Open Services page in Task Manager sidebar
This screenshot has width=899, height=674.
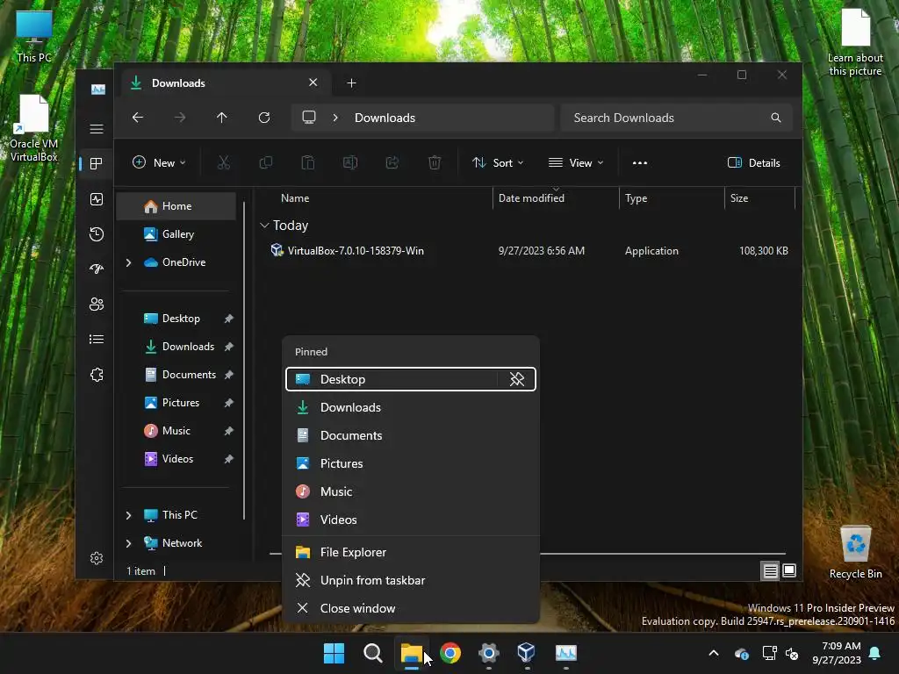click(x=97, y=375)
